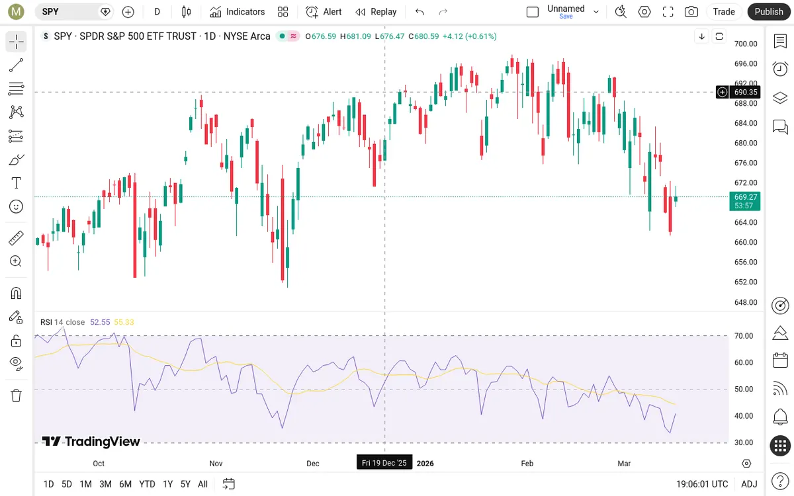Switch to the 1D time range
Image resolution: width=794 pixels, height=496 pixels.
48,484
